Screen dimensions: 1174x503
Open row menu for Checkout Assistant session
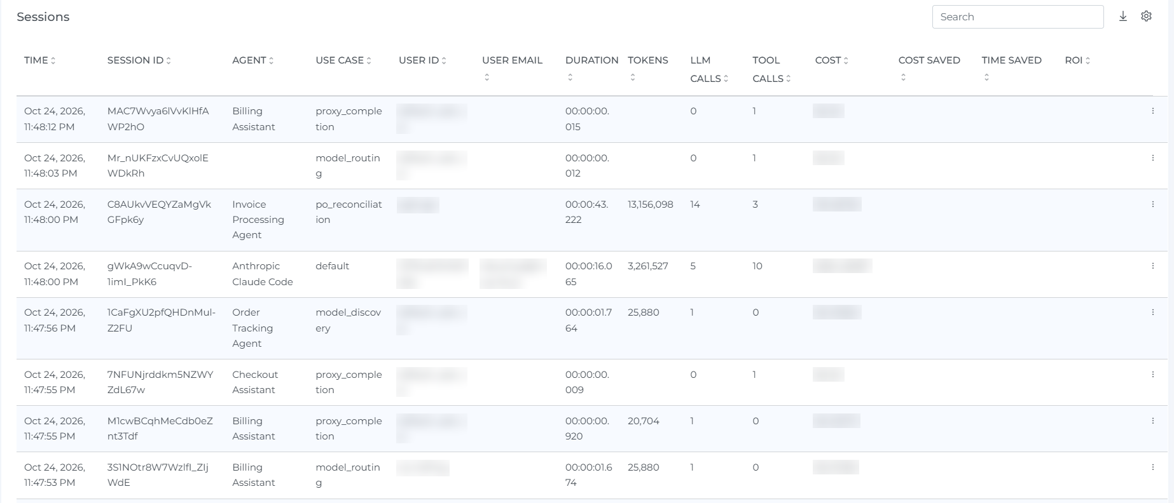pyautogui.click(x=1153, y=375)
